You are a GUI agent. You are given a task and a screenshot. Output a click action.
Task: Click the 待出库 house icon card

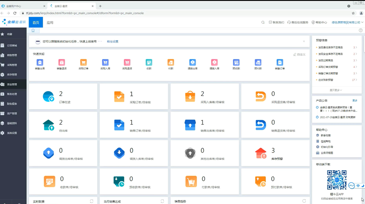point(63,125)
